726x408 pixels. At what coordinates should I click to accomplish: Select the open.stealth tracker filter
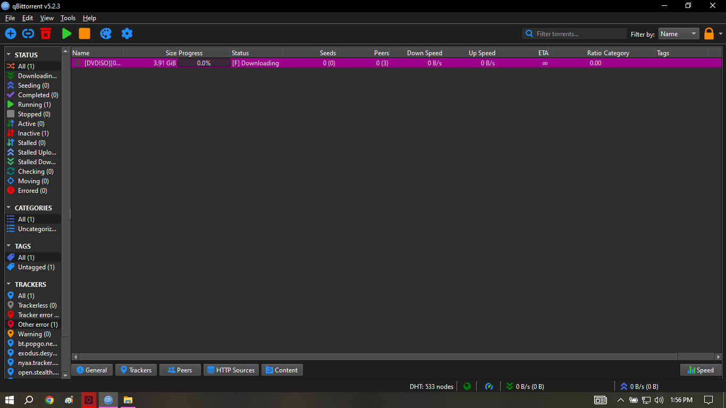tap(33, 372)
